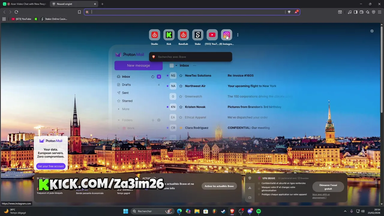Open the top sites three-dot menu
384x216 pixels.
point(238,35)
